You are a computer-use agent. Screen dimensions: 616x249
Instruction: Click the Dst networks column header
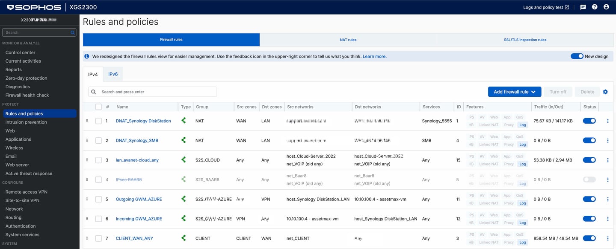pyautogui.click(x=367, y=107)
